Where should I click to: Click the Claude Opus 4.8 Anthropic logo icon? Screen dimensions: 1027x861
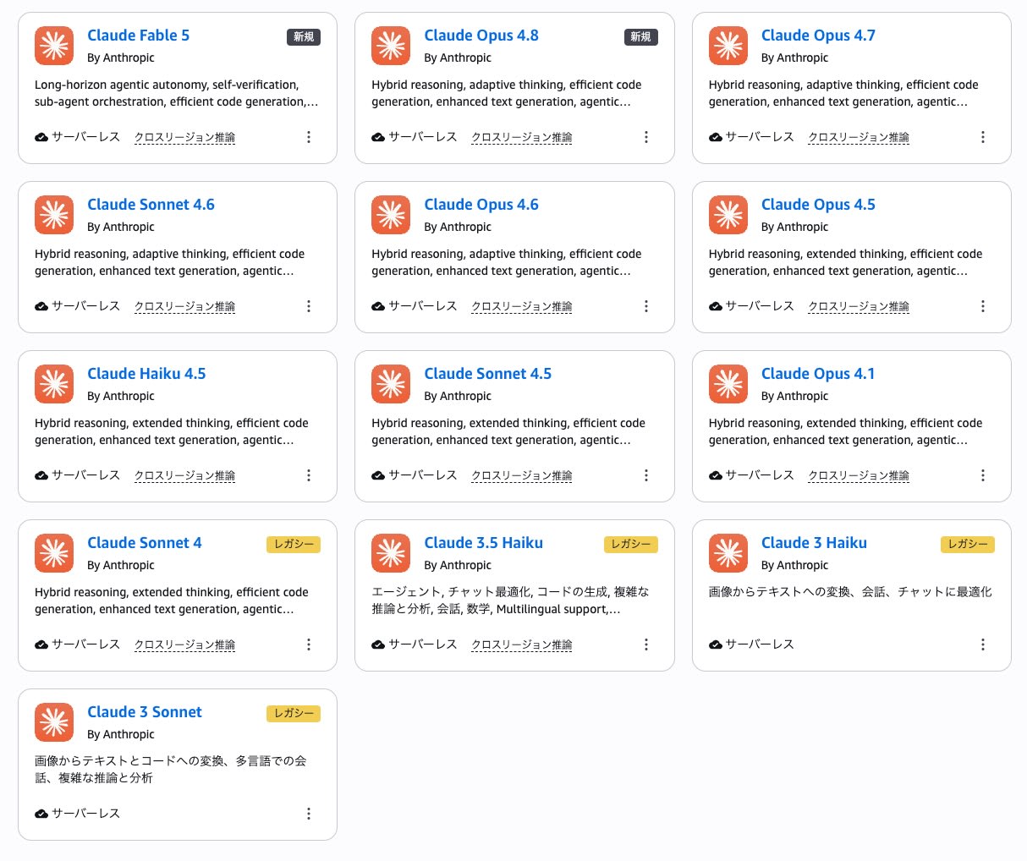click(x=391, y=46)
